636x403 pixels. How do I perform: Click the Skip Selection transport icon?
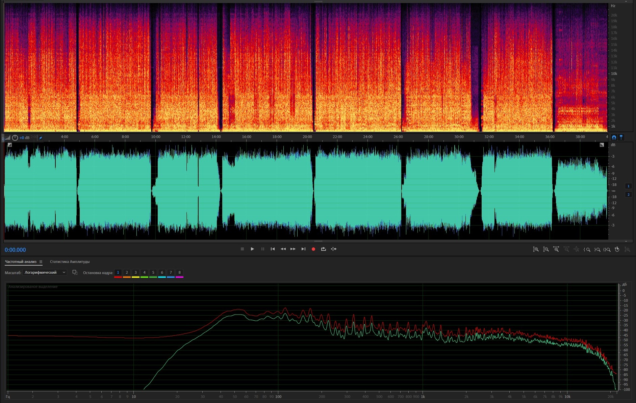(334, 249)
